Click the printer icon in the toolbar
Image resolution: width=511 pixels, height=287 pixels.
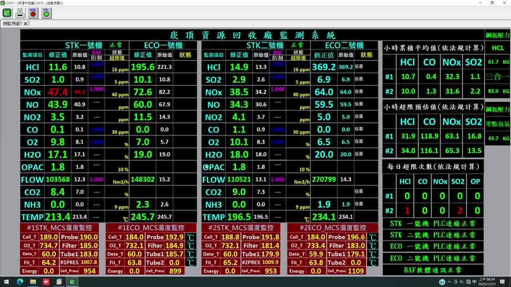(20, 13)
